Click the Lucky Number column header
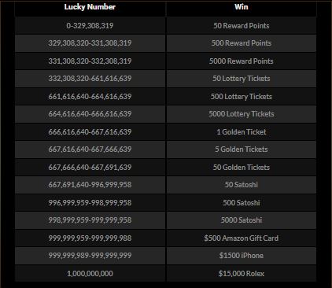 click(x=90, y=7)
